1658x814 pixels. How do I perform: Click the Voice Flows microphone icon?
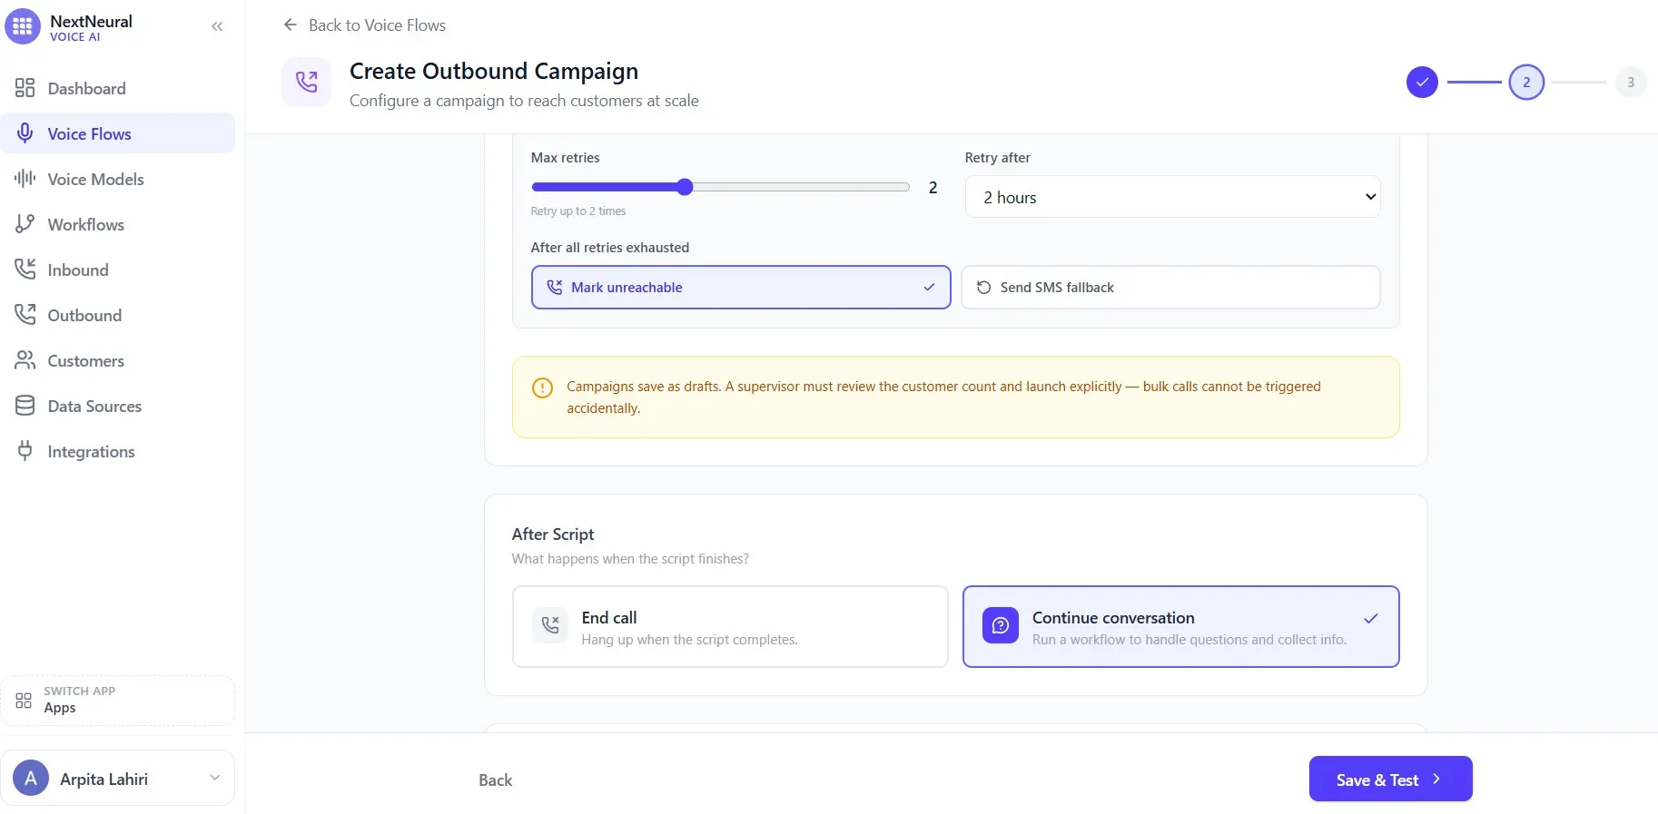(x=25, y=133)
